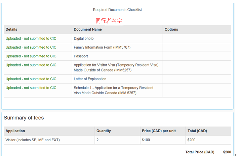Click the Summary of fees heading
This screenshot has height=162, width=238.
[24, 118]
